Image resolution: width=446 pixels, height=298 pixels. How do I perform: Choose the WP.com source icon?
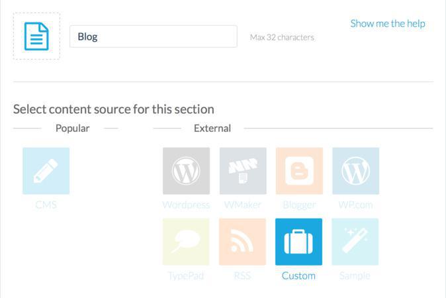(355, 171)
